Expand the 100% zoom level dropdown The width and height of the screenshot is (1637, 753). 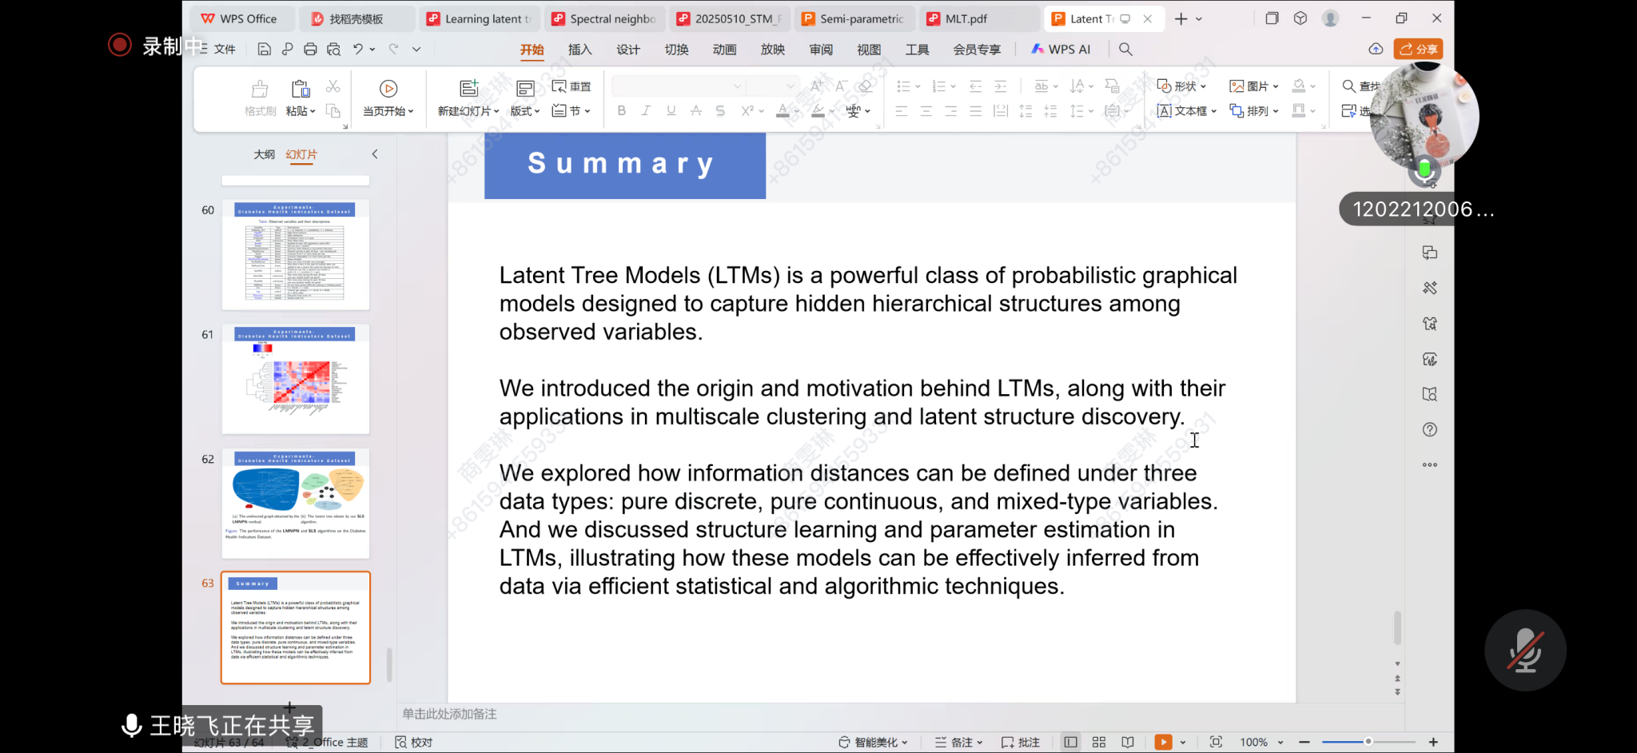[x=1281, y=742]
